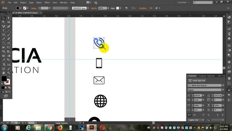Image resolution: width=232 pixels, height=131 pixels.
Task: Open Photoshop from the taskbar
Action: point(81,128)
